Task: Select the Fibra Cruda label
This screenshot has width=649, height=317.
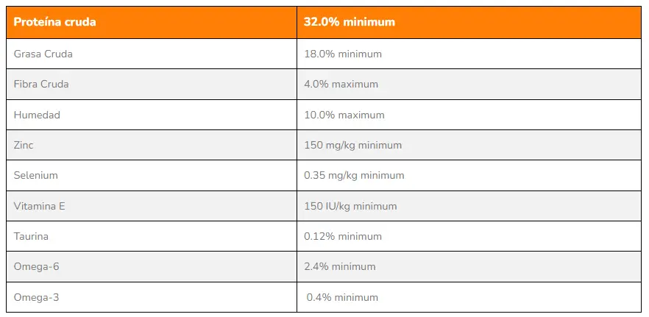Action: [x=41, y=84]
